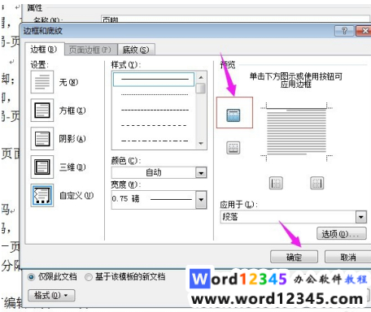Click the 0.75 磅 width value
Screen dimensions: 371x312
[x=125, y=199]
